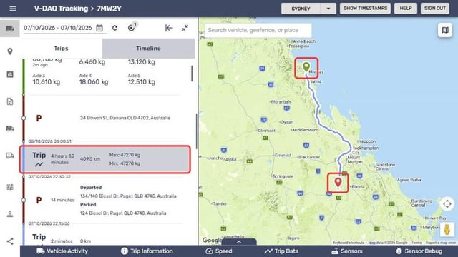Click Axle 4 18,060 kg value
This screenshot has height=257, width=458.
(x=94, y=82)
